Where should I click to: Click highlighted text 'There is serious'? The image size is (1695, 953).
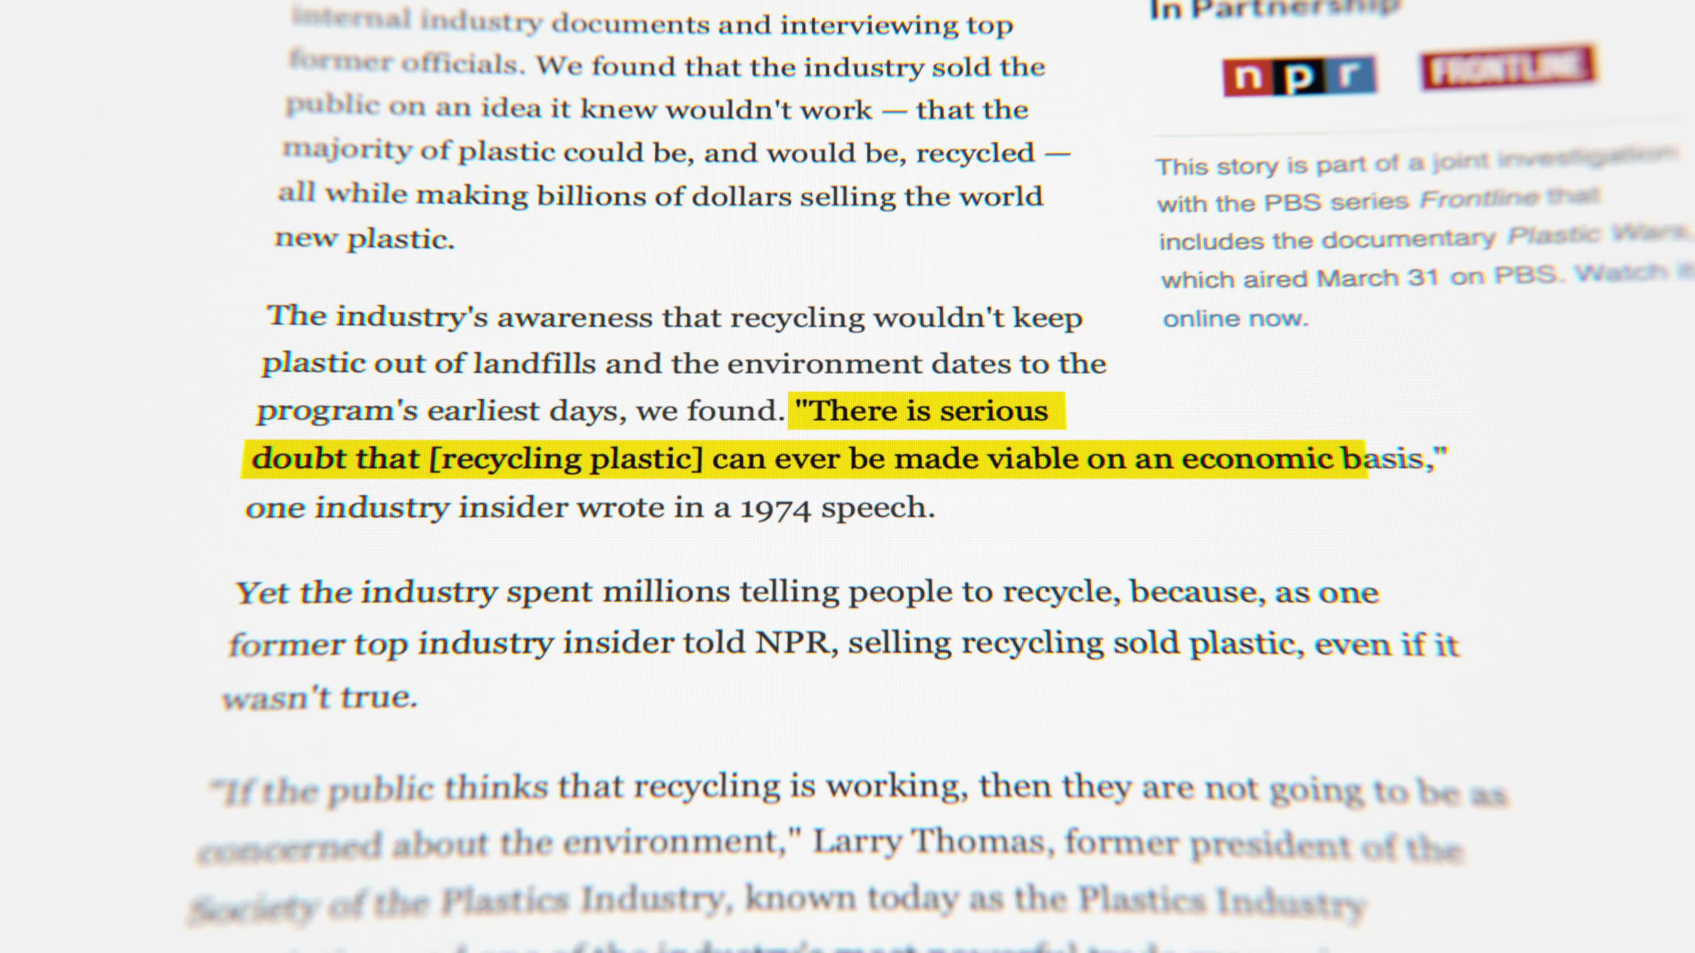pyautogui.click(x=922, y=411)
